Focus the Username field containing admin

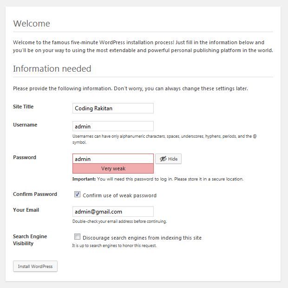(x=113, y=126)
